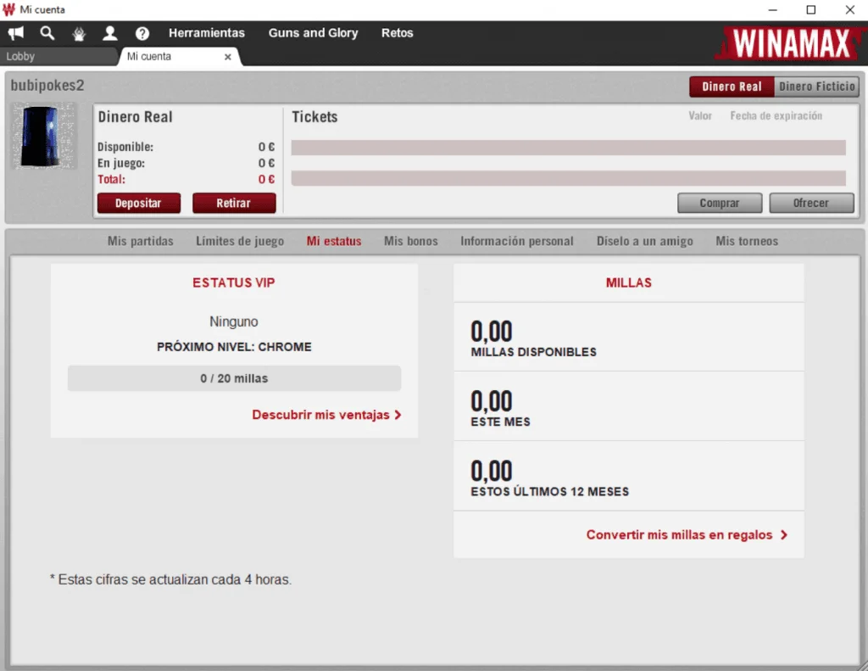Open Convertir mis millas en regalos link
868x671 pixels.
point(687,535)
